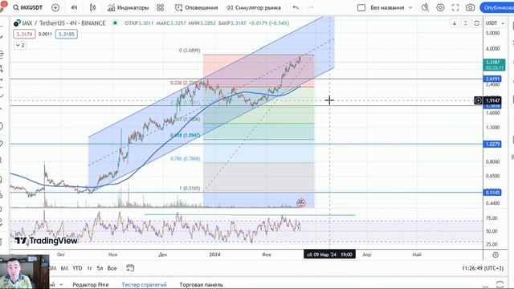Image resolution: width=514 pixels, height=289 pixels.
Task: Undo the last chart action
Action: pyautogui.click(x=296, y=7)
